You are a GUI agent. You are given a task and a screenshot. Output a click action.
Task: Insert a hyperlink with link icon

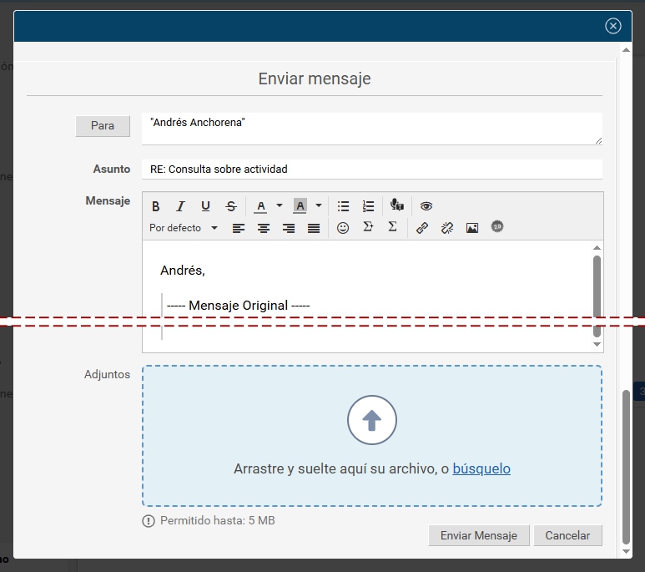422,228
